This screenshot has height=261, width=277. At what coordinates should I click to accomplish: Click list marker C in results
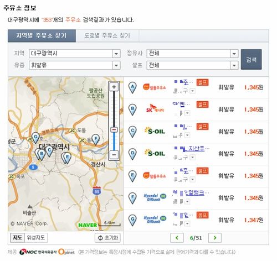[132, 132]
